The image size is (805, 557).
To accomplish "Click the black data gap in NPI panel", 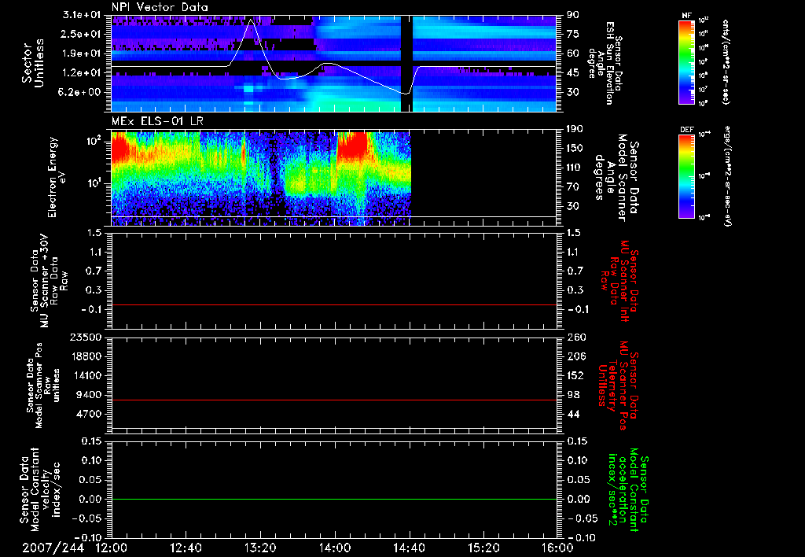I will (x=406, y=63).
